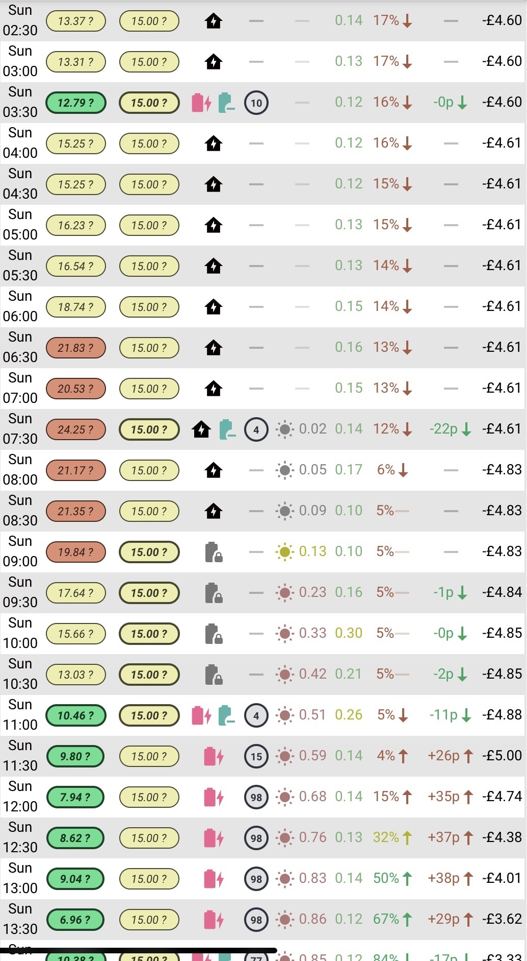Viewport: 527px width, 961px height.
Task: Click the teal battery icon at Sun 11:00
Action: coord(227,715)
